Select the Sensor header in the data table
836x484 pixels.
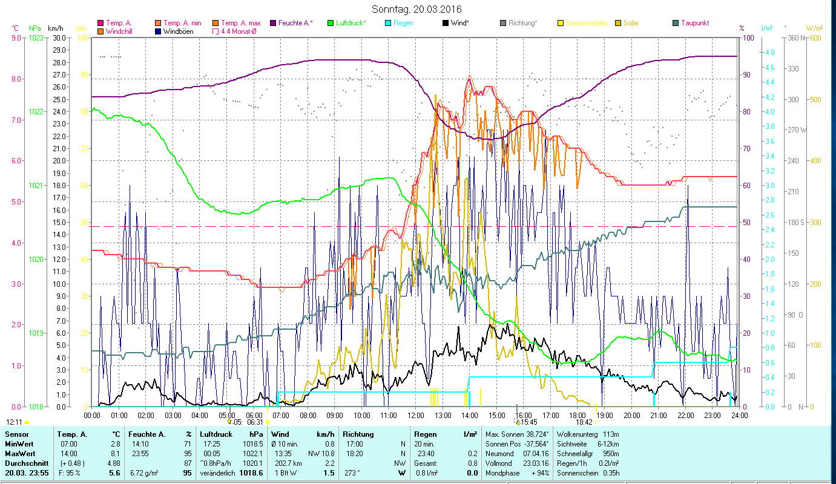click(16, 434)
